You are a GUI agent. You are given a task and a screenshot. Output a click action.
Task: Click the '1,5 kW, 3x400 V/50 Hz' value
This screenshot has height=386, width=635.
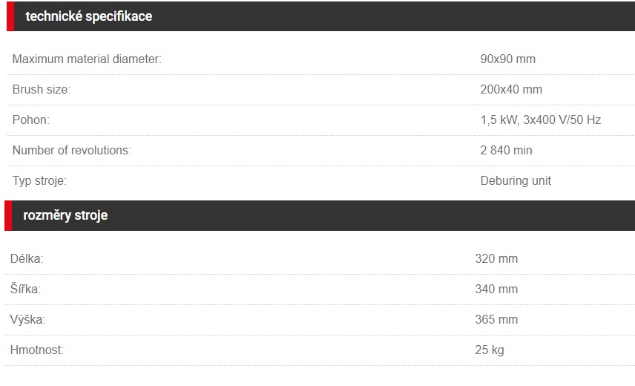[x=541, y=120]
